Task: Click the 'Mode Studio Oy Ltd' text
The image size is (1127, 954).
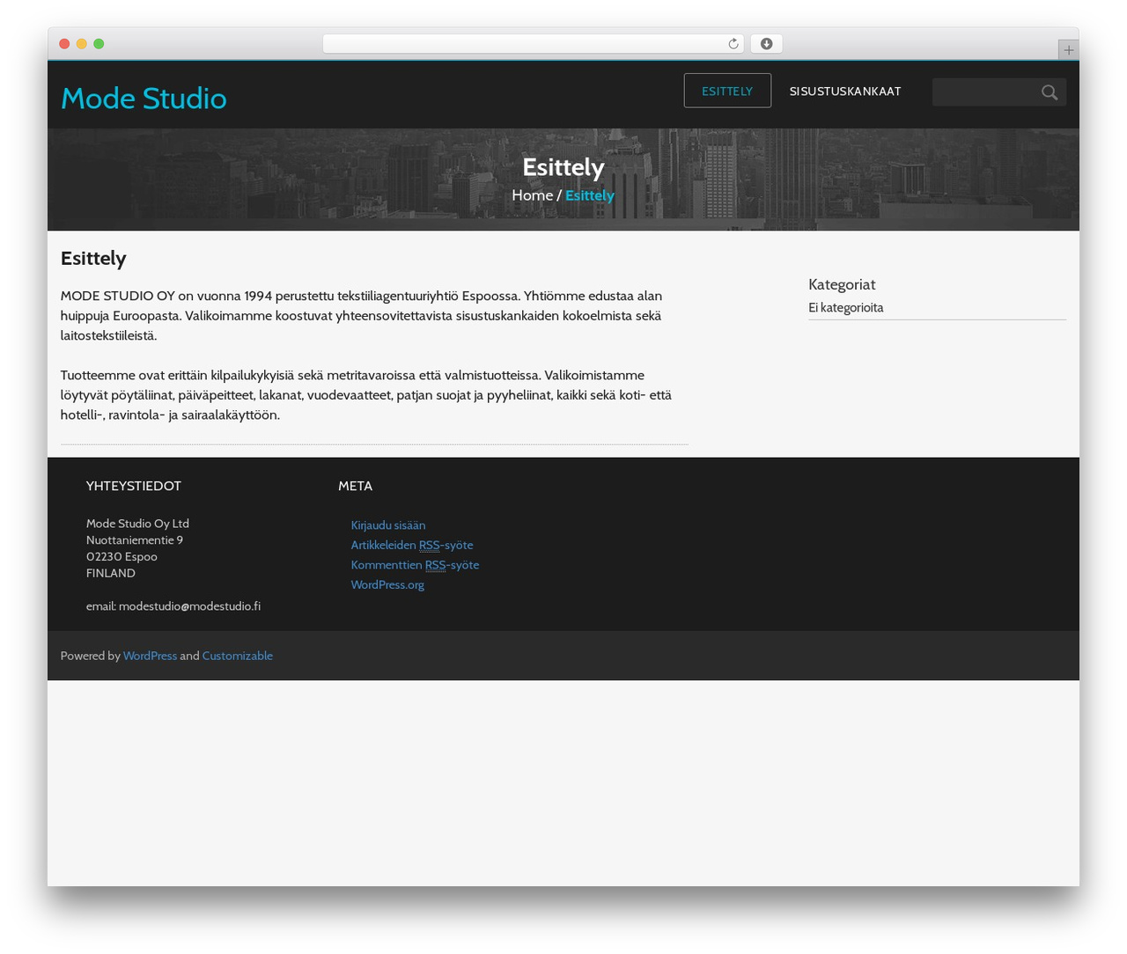Action: click(137, 524)
